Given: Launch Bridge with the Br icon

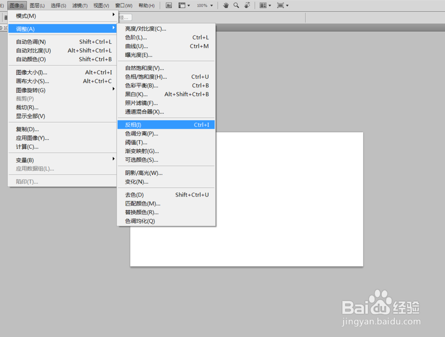Looking at the screenshot, I should [169, 5].
